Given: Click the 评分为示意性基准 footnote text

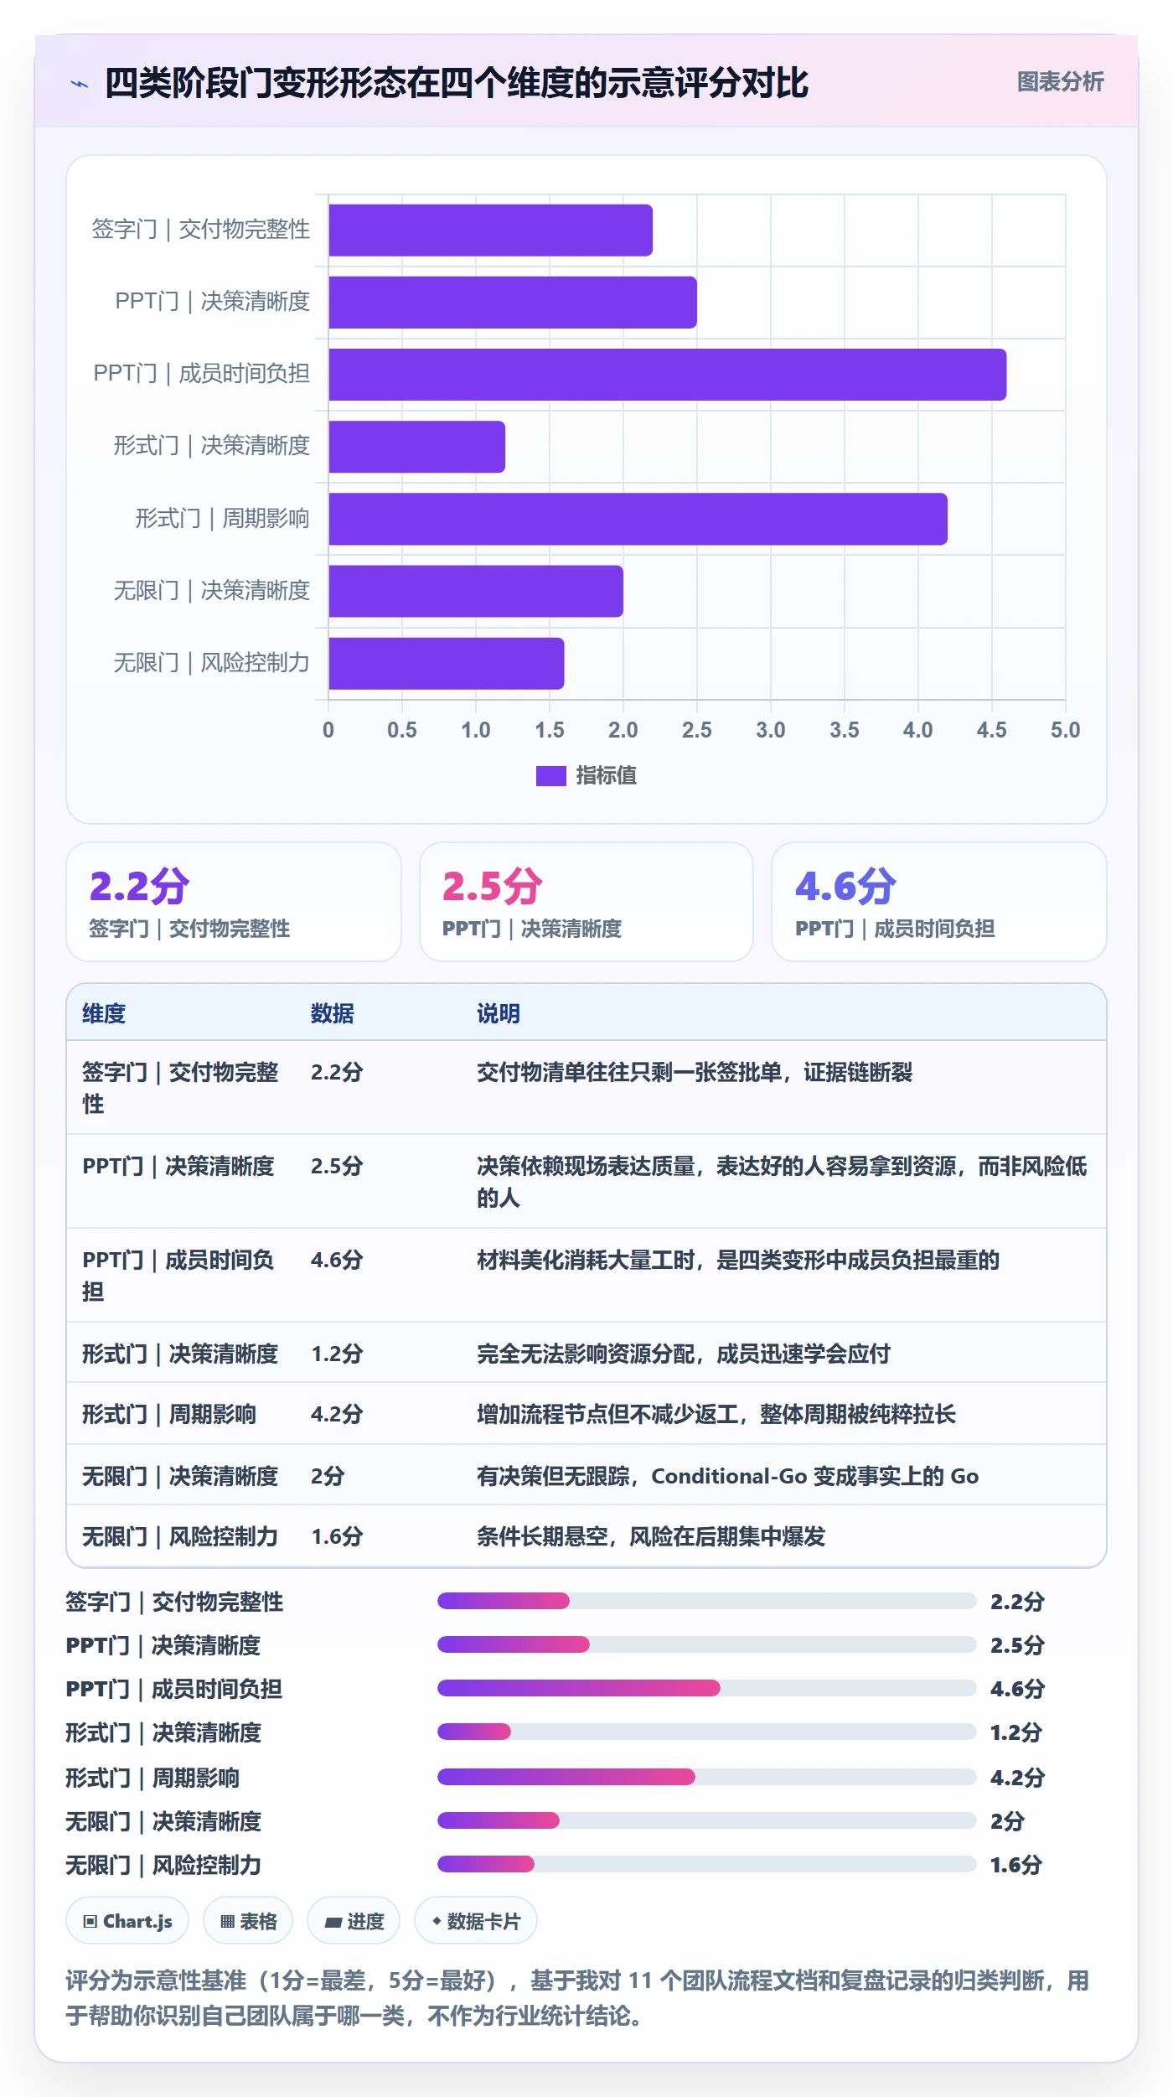Looking at the screenshot, I should [x=577, y=1998].
